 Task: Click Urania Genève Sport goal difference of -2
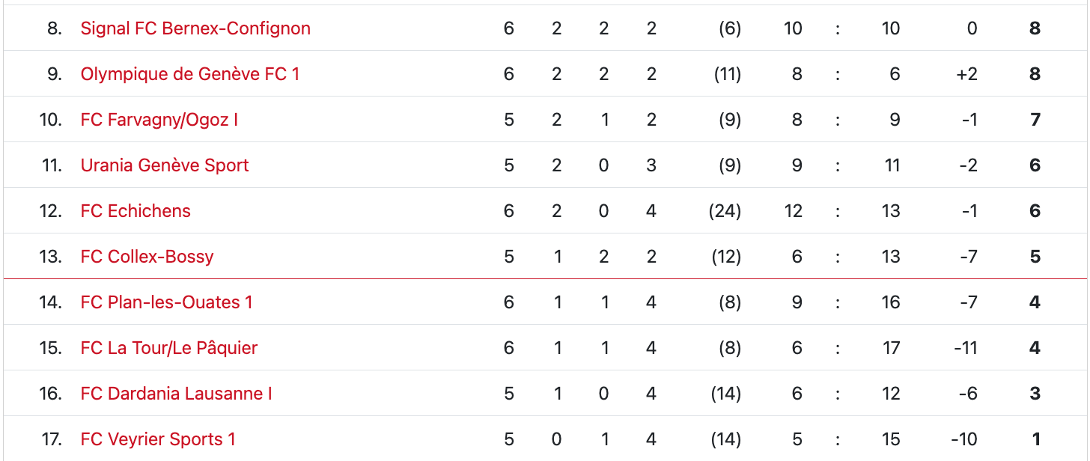tap(968, 165)
